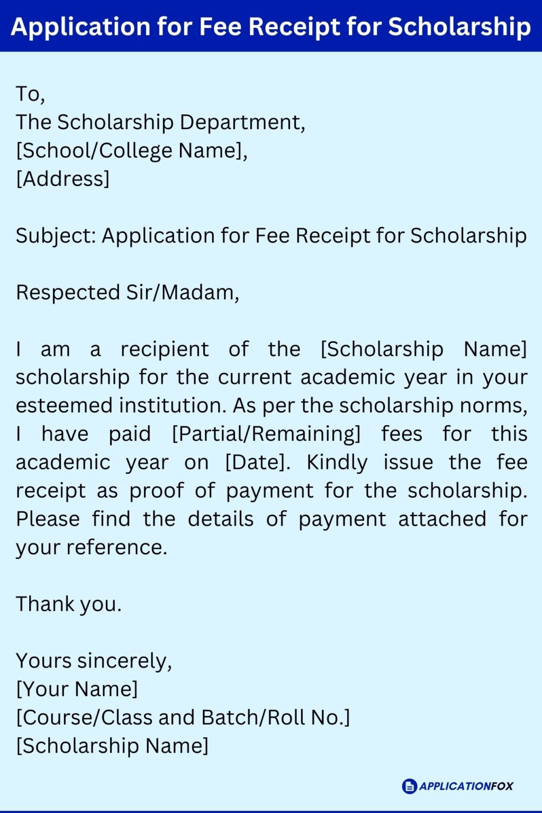Viewport: 542px width, 813px height.
Task: Select the [Date] placeholder in body
Action: point(258,462)
